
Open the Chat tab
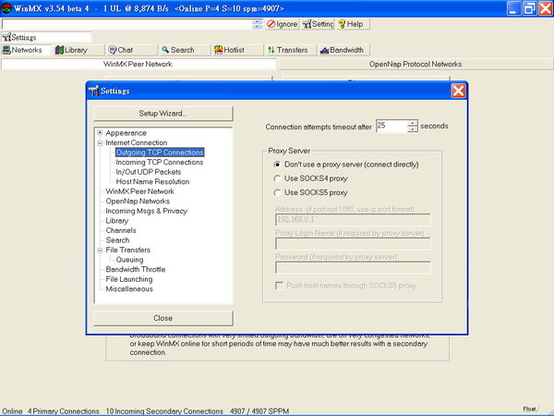tap(132, 50)
